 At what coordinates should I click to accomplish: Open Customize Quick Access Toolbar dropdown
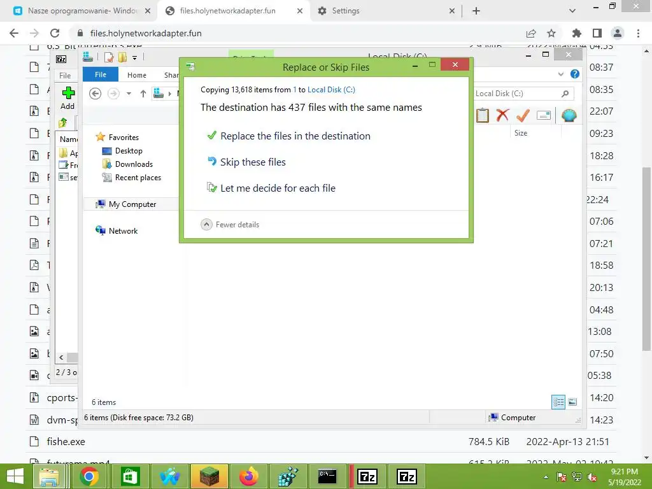(135, 58)
